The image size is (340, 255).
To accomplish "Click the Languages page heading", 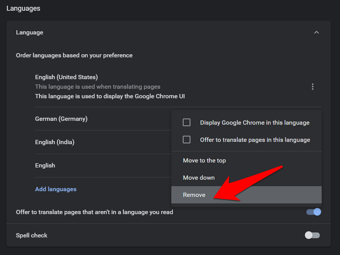I will (23, 8).
